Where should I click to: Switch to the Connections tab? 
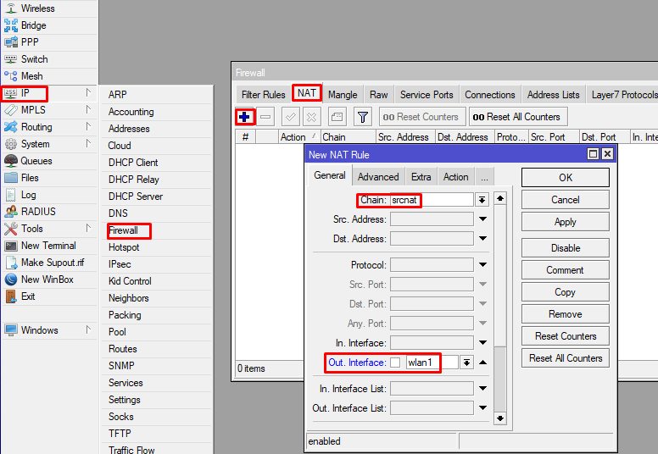(490, 95)
